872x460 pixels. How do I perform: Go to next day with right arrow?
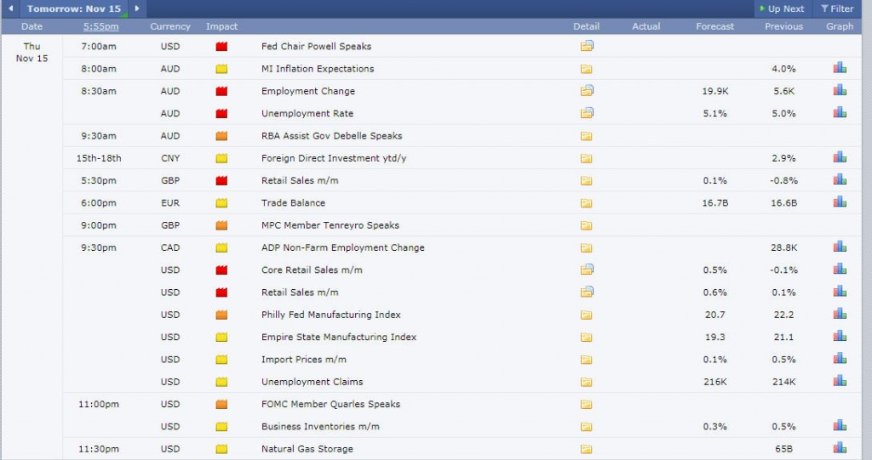137,9
